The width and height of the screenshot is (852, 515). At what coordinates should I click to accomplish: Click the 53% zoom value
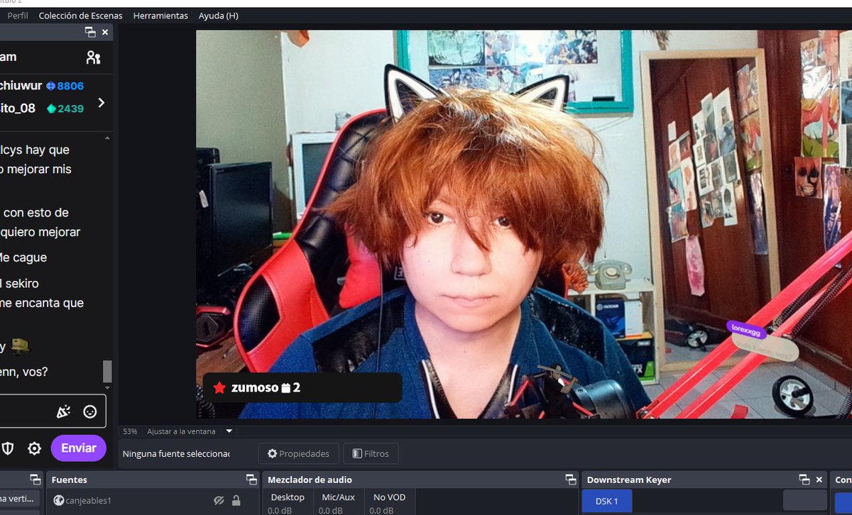click(x=130, y=431)
